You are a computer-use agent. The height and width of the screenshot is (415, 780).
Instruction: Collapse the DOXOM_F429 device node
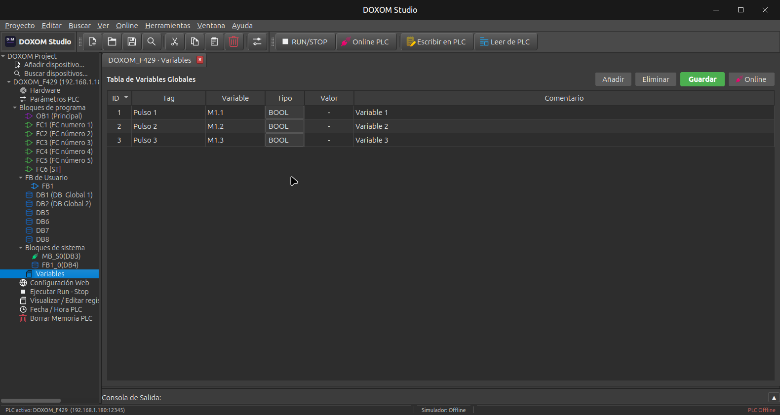click(9, 82)
